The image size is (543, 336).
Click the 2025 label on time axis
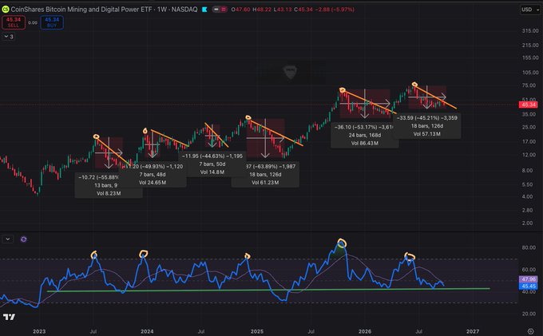(257, 331)
